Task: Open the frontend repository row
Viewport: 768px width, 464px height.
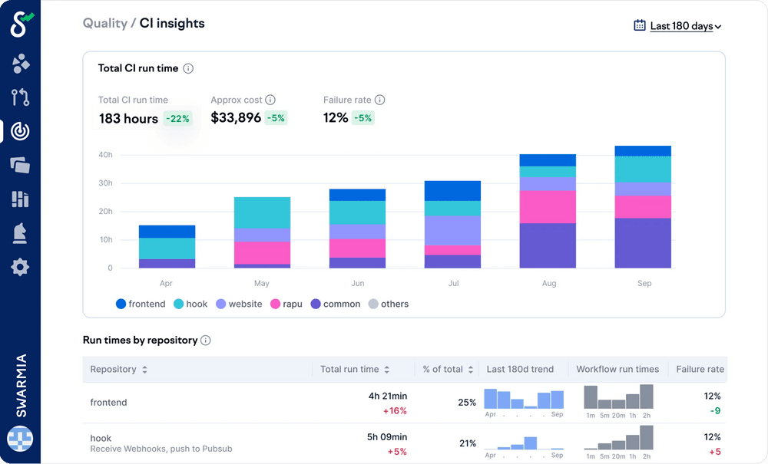Action: (x=108, y=403)
